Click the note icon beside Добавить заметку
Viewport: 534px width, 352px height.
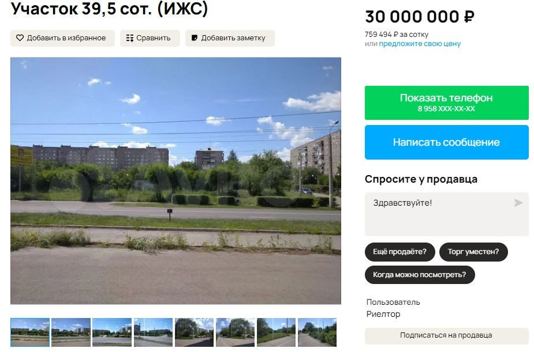coord(195,38)
